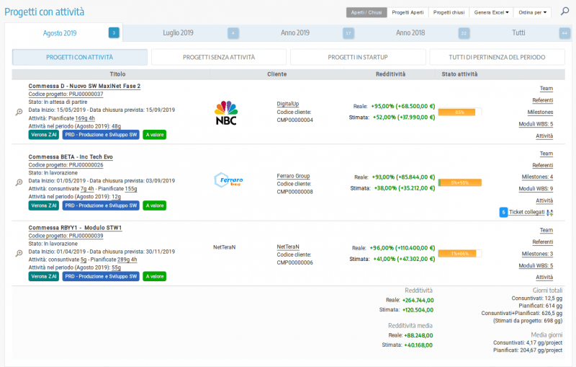Select the Progetti Aperti filter
The image size is (576, 367).
408,12
